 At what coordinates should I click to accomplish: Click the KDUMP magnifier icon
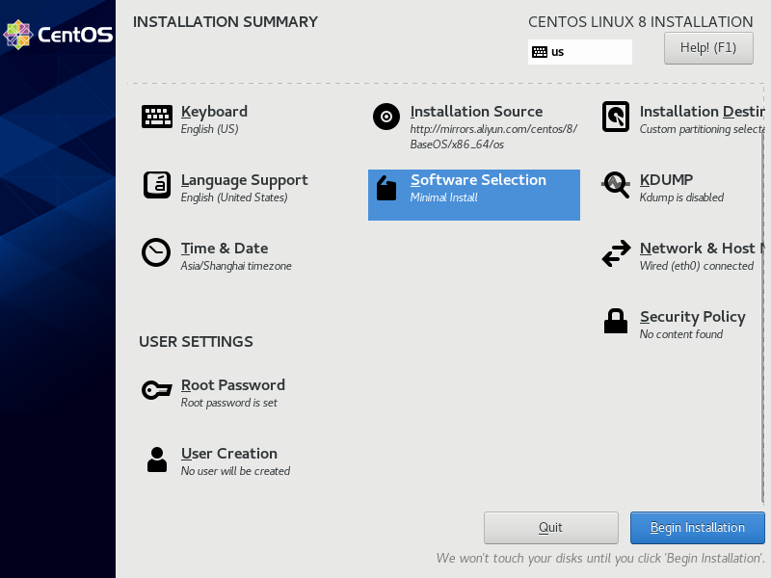tap(616, 185)
